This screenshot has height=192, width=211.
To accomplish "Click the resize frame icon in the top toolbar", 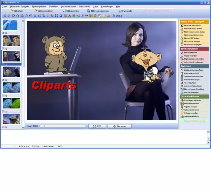I will (39, 16).
